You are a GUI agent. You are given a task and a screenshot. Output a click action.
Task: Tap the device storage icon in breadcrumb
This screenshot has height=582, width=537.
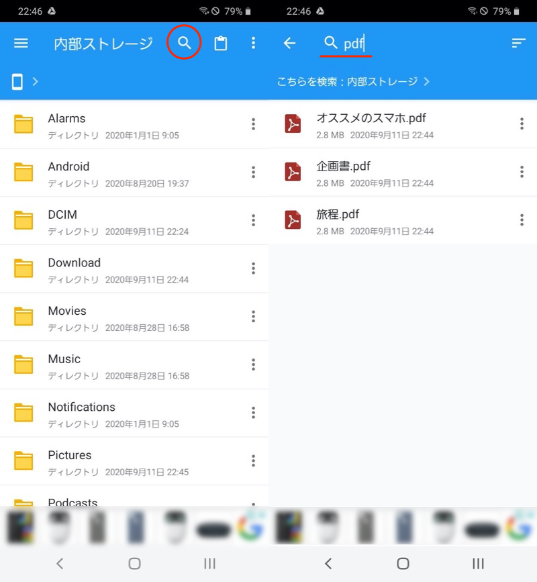17,81
